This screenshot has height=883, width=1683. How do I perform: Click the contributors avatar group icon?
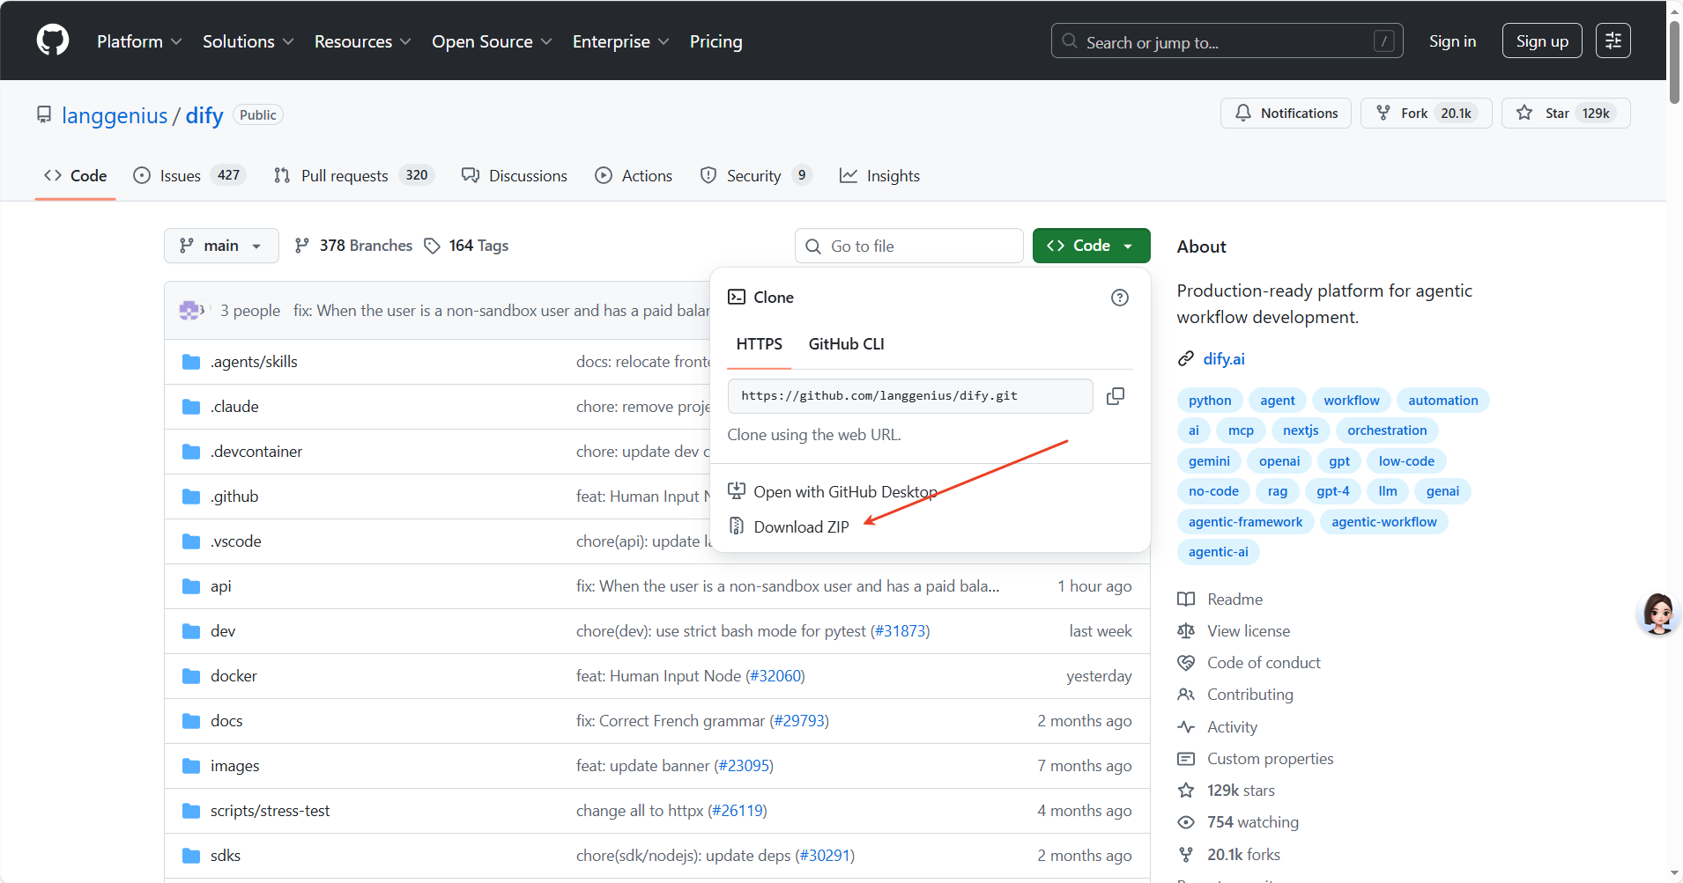tap(191, 310)
